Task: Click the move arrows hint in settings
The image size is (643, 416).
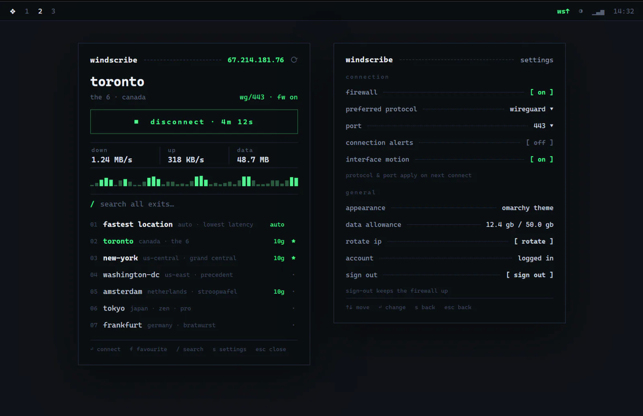Action: [x=358, y=307]
